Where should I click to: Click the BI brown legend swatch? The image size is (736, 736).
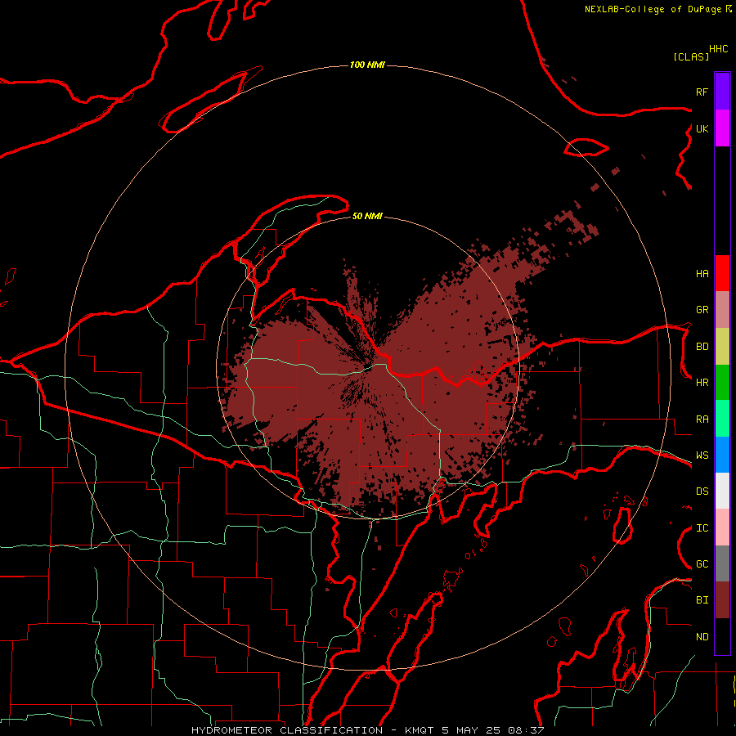tap(722, 600)
